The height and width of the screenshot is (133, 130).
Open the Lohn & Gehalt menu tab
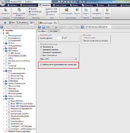tap(60, 5)
